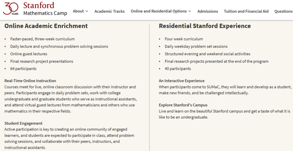Click the Real-Time Online Instruction subheading
Image resolution: width=293 pixels, height=151 pixels.
click(30, 81)
